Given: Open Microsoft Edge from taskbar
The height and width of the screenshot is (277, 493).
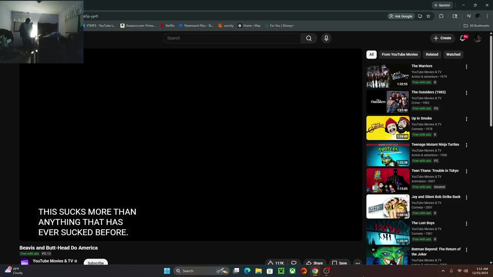Looking at the screenshot, I should 247,271.
